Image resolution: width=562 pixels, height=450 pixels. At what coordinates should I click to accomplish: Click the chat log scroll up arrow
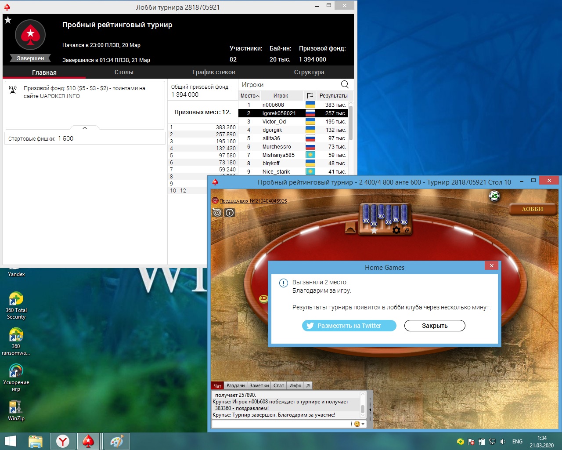363,395
